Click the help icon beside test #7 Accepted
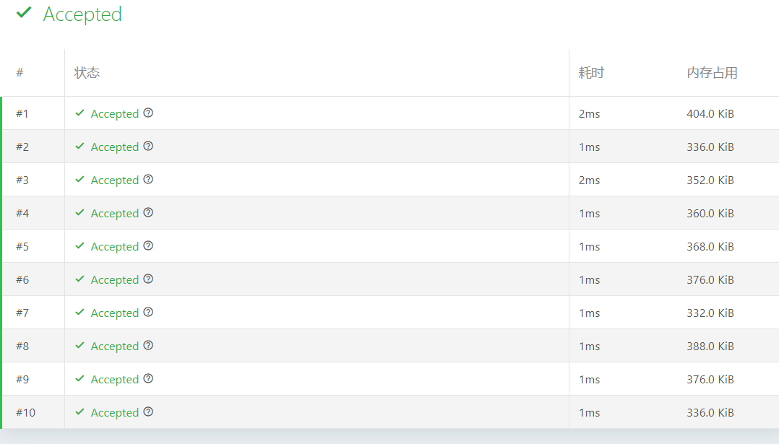 (x=148, y=313)
